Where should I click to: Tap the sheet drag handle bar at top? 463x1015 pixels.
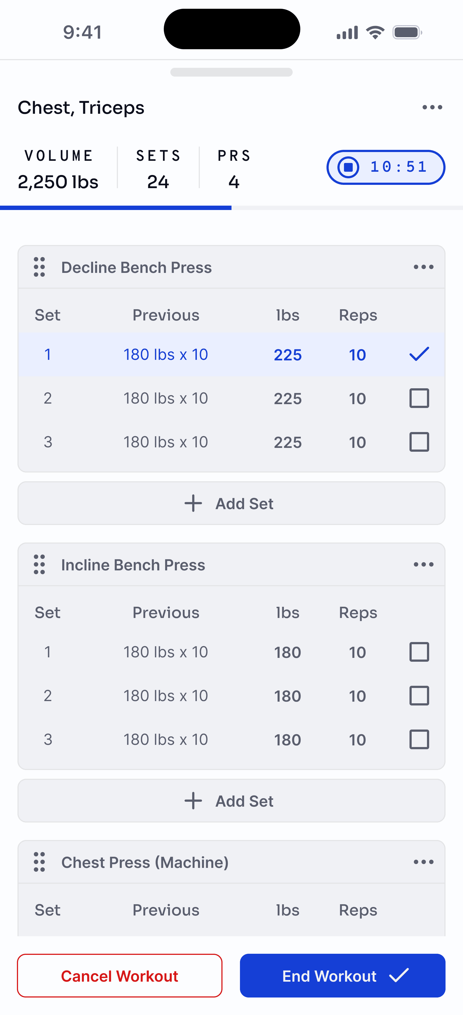pyautogui.click(x=231, y=72)
